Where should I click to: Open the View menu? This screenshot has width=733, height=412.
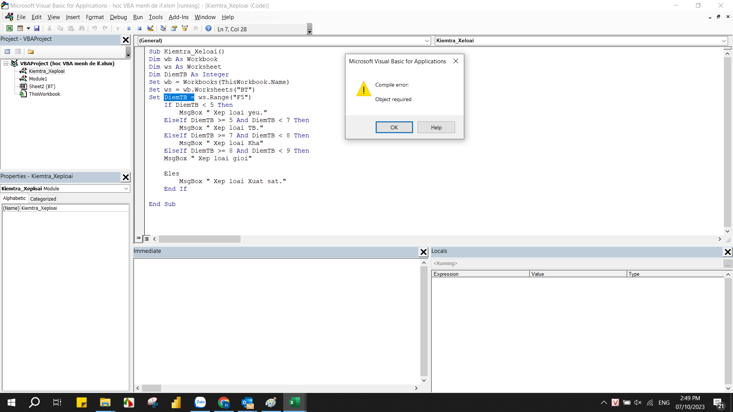click(x=53, y=17)
